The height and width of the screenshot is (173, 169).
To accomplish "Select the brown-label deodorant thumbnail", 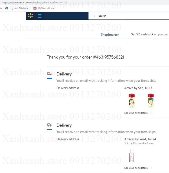I will pyautogui.click(x=132, y=101).
